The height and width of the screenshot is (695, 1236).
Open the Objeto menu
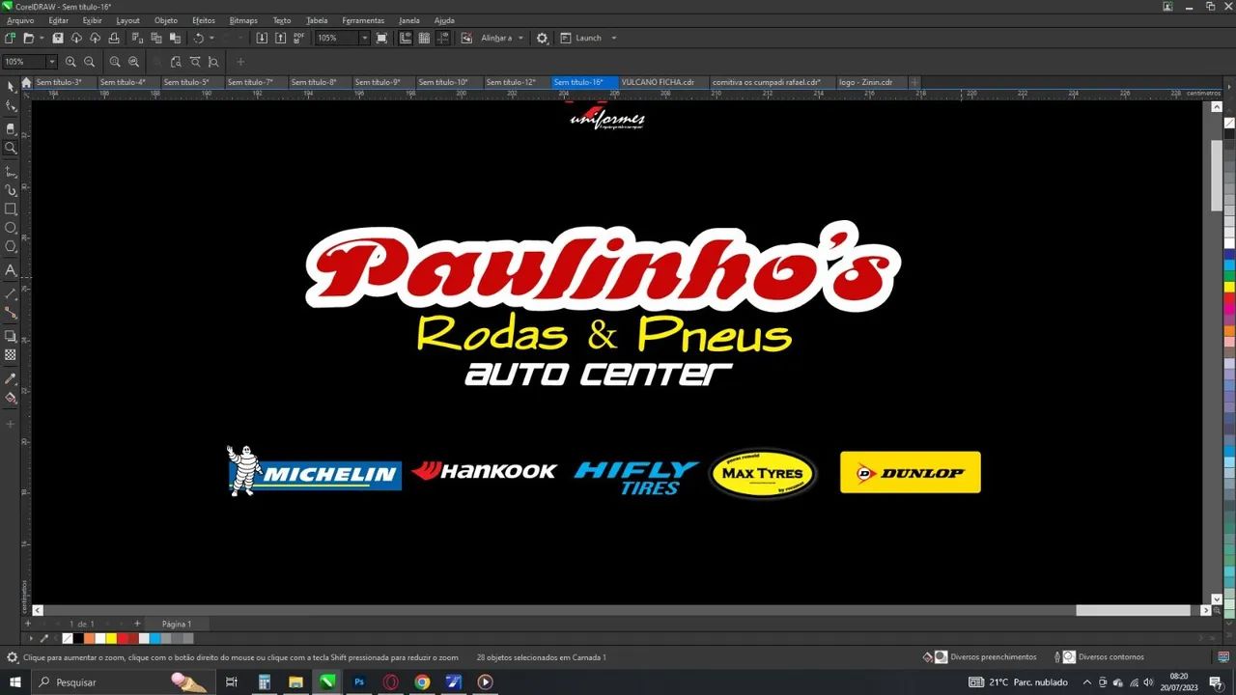tap(166, 20)
